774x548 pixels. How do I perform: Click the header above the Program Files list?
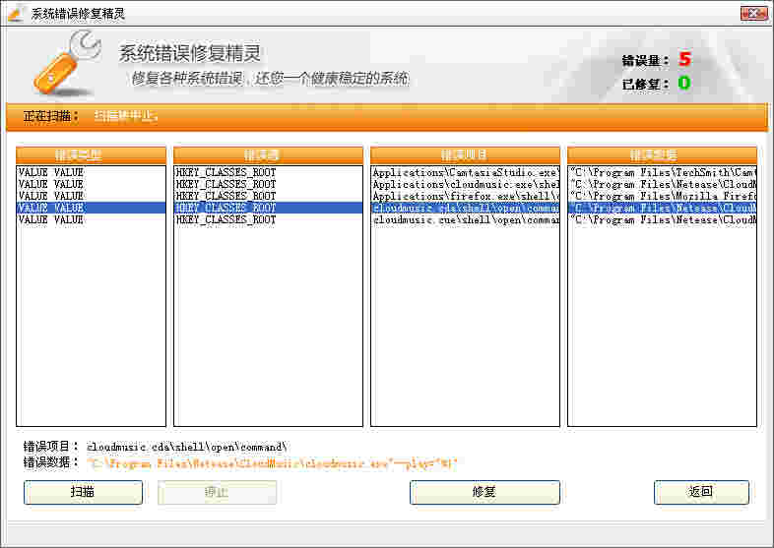tap(662, 154)
